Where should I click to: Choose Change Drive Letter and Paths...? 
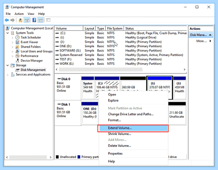133,114
